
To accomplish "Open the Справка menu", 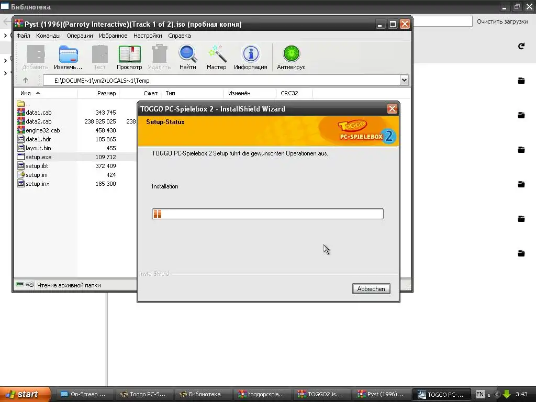I will [x=180, y=36].
